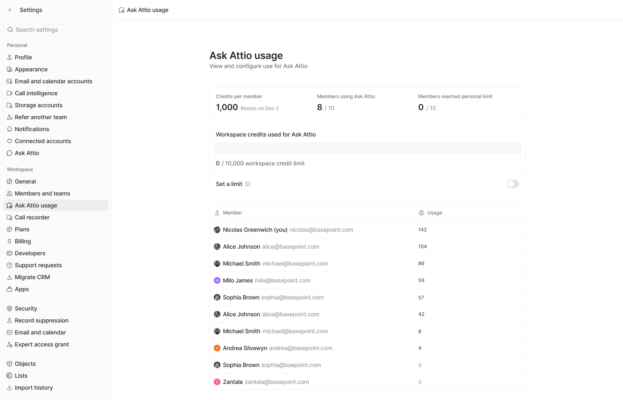Viewport: 623px width, 400px height.
Task: Open the Notifications bell settings
Action: coord(9,129)
